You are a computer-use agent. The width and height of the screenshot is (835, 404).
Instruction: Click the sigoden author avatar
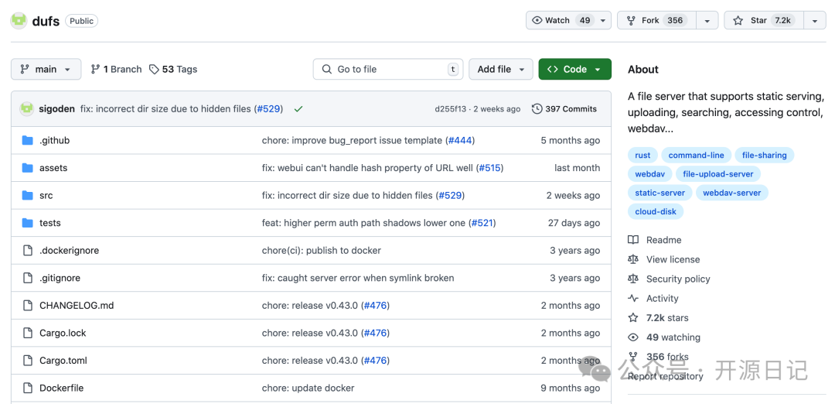[27, 109]
